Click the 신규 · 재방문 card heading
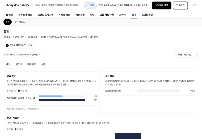The image size is (202, 139). tap(13, 118)
